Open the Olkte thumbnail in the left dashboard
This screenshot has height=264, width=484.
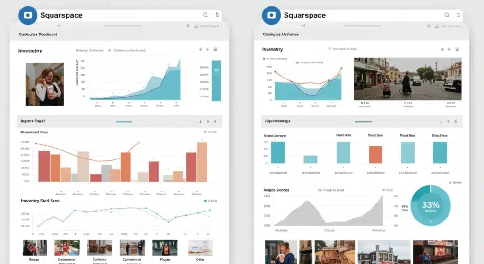[200, 248]
